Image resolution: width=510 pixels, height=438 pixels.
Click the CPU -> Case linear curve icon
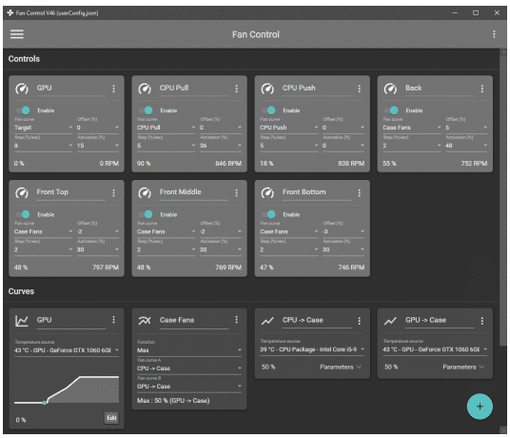[267, 321]
